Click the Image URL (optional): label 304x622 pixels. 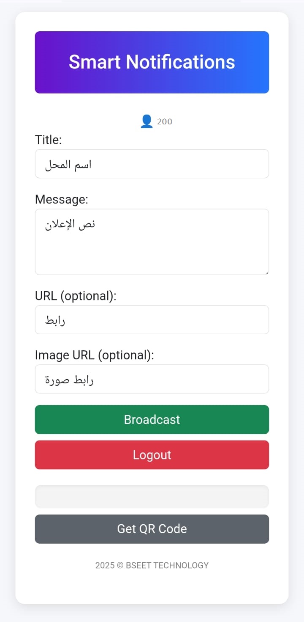(94, 355)
